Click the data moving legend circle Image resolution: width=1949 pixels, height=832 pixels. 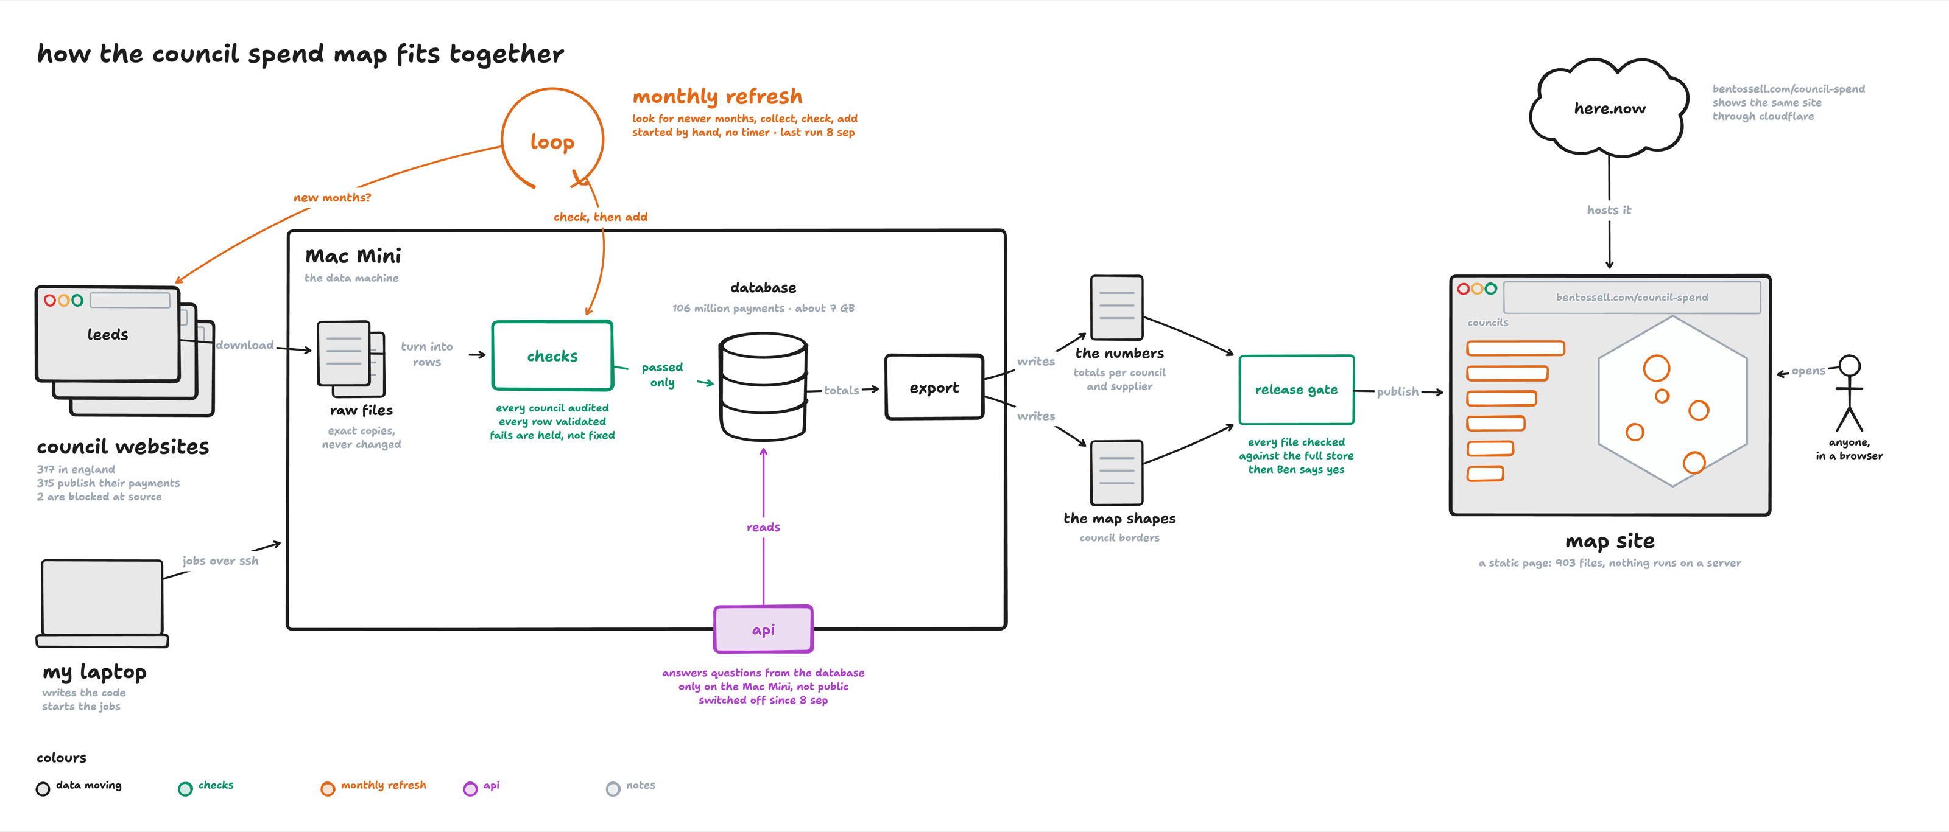[43, 789]
